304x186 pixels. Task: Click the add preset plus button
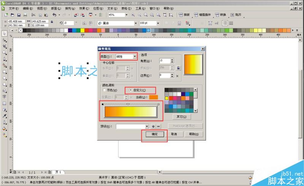click(x=153, y=127)
